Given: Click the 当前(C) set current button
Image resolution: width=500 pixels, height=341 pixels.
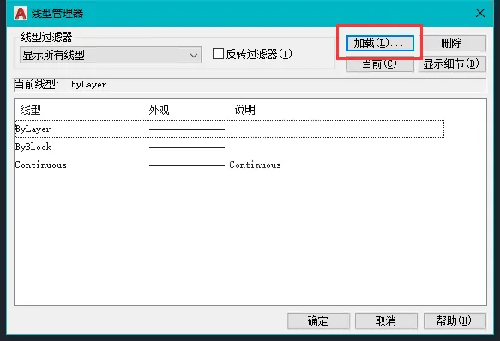Looking at the screenshot, I should [x=380, y=64].
